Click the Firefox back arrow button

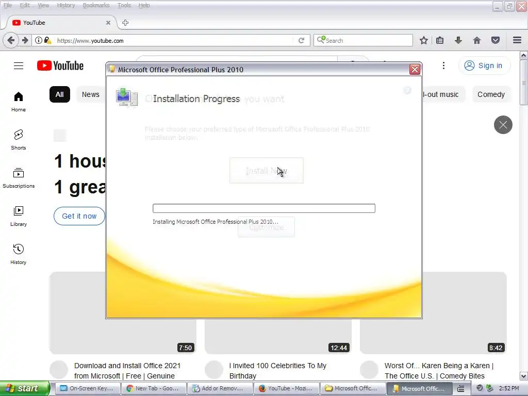click(x=11, y=40)
